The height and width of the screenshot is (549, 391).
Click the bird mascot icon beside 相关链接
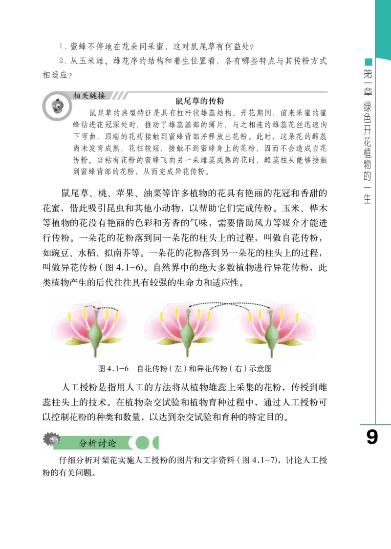click(x=57, y=106)
